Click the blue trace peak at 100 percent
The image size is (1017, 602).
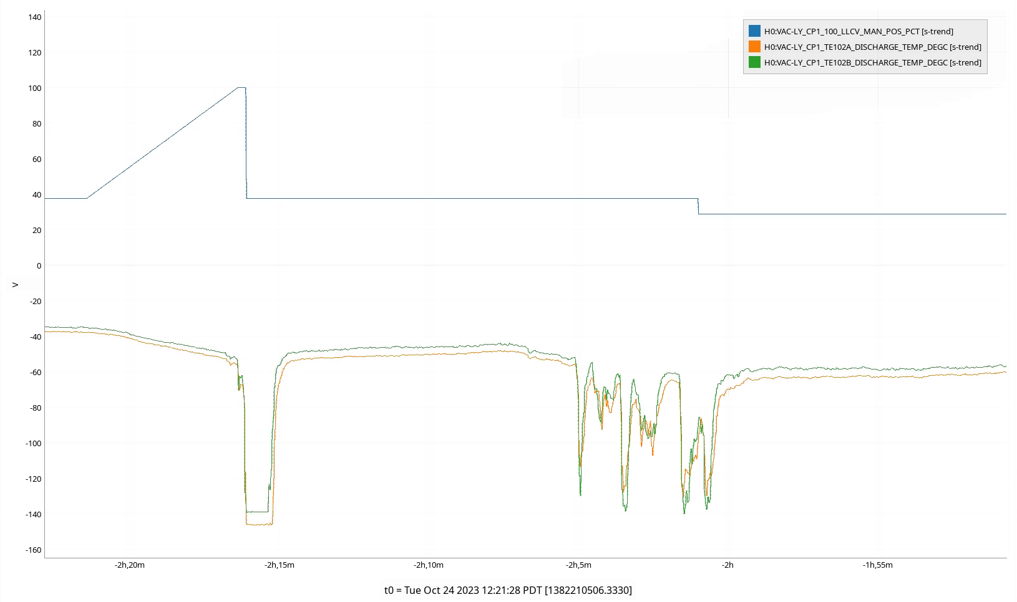click(x=241, y=88)
